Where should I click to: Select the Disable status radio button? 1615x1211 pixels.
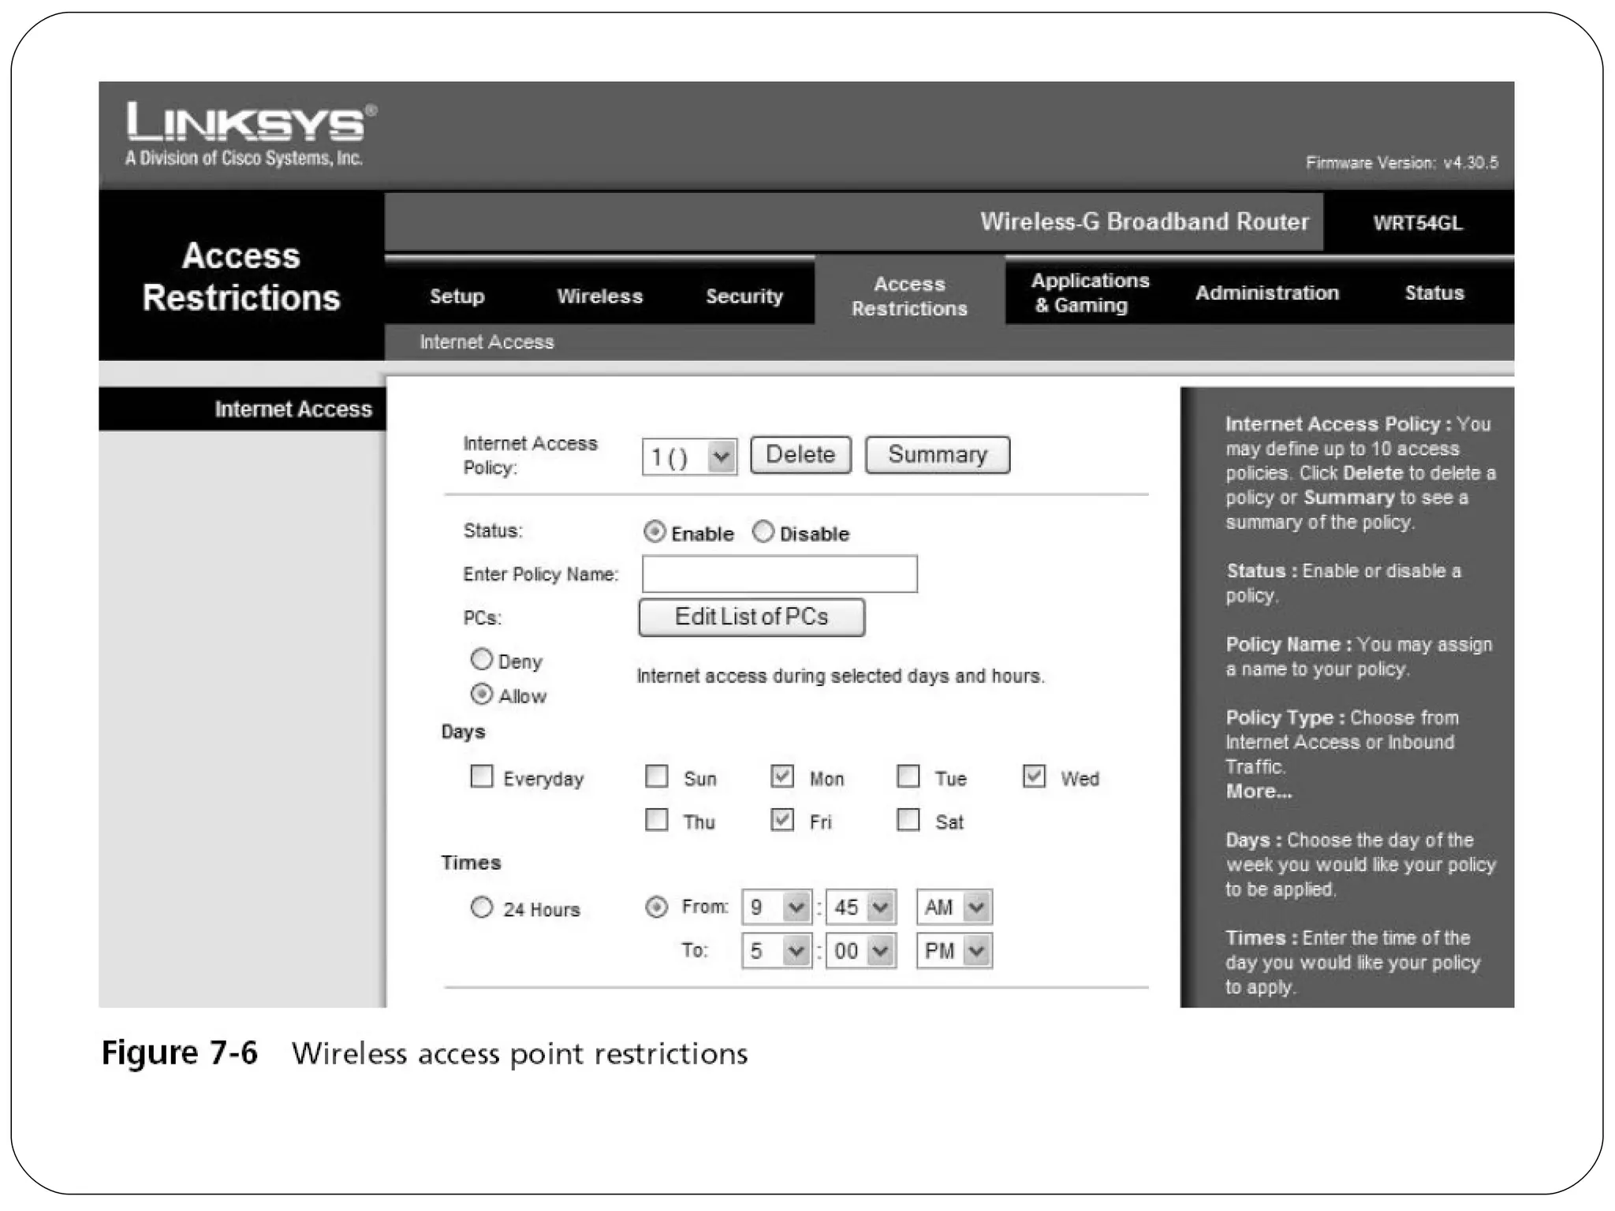click(x=763, y=532)
